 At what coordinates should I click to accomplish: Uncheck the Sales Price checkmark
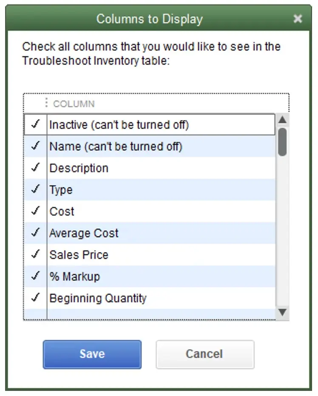coord(36,255)
